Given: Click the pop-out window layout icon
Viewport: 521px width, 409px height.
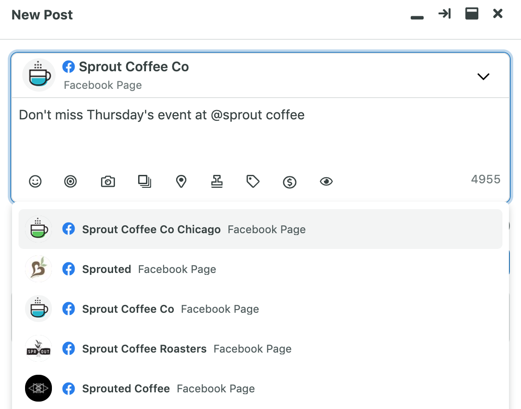Looking at the screenshot, I should tap(472, 13).
